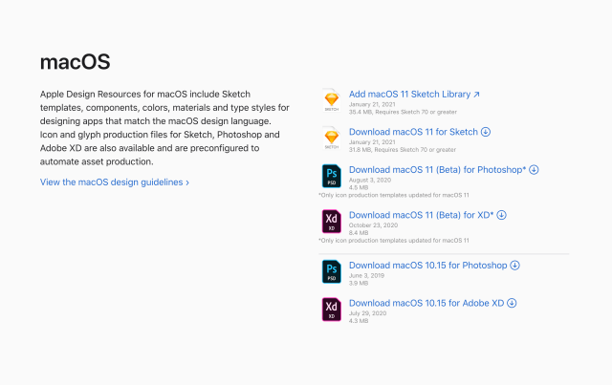Viewport: 612px width, 385px height.
Task: Click the download arrow after macOS 11 (Beta) for XD
Action: click(501, 215)
